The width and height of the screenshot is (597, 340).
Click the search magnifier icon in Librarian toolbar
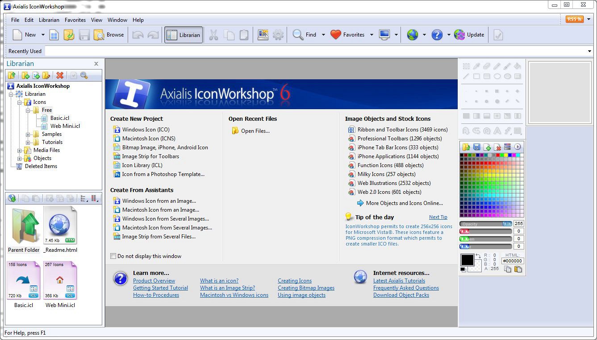coord(83,75)
